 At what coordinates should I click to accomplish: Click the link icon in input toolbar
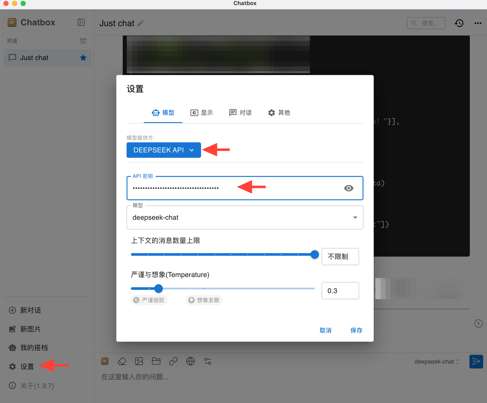pyautogui.click(x=173, y=361)
